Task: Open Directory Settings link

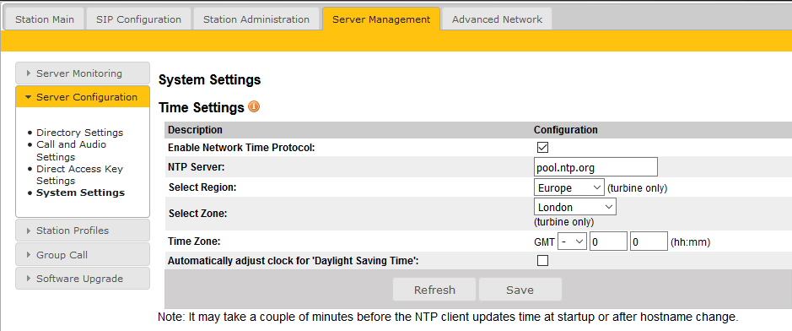Action: tap(80, 133)
